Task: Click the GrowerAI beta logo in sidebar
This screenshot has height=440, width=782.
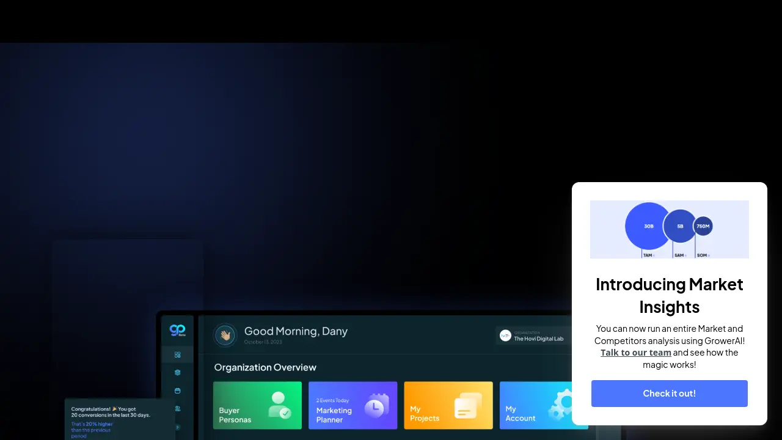Action: pos(177,331)
